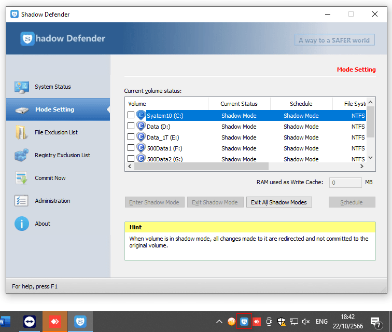This screenshot has width=392, height=332.
Task: Open the Administration page
Action: (58, 201)
